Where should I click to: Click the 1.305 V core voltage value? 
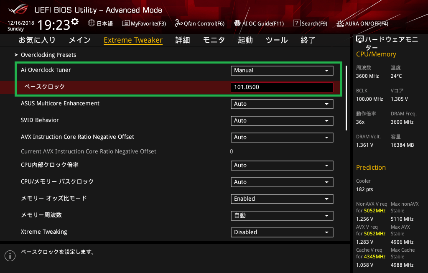[x=399, y=99]
